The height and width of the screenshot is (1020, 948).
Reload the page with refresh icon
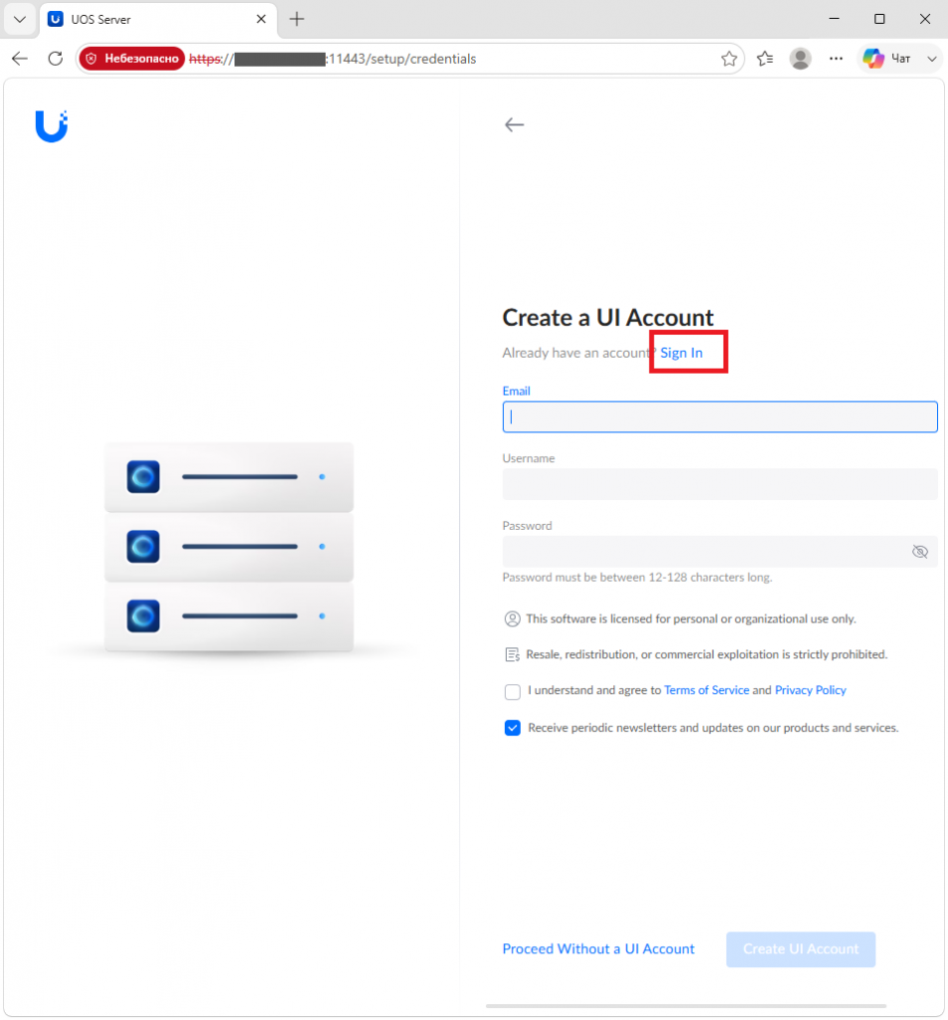point(56,59)
